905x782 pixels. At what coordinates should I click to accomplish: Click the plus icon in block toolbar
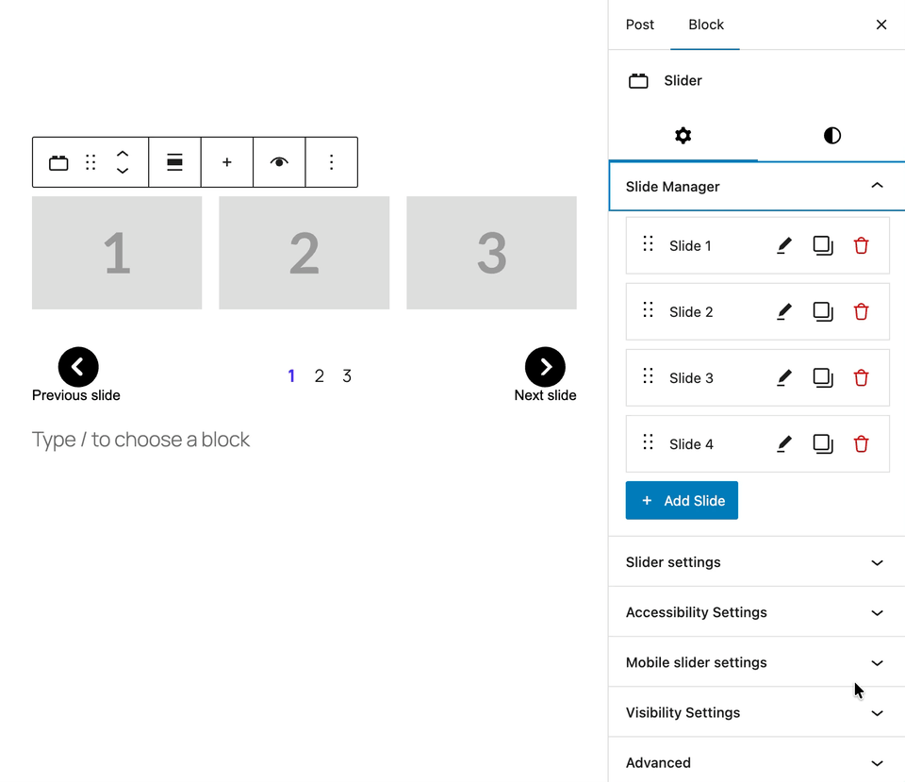(227, 162)
